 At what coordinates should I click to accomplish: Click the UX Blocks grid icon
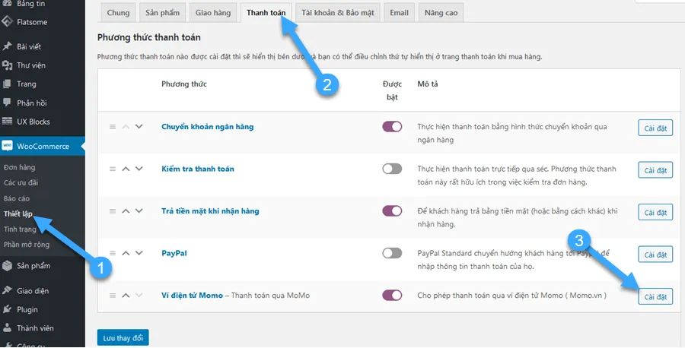(x=7, y=122)
